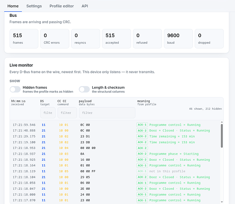Viewport: 235px width, 204px height.
Task: Click timestamp 17:21:18.164
Action: (24, 165)
